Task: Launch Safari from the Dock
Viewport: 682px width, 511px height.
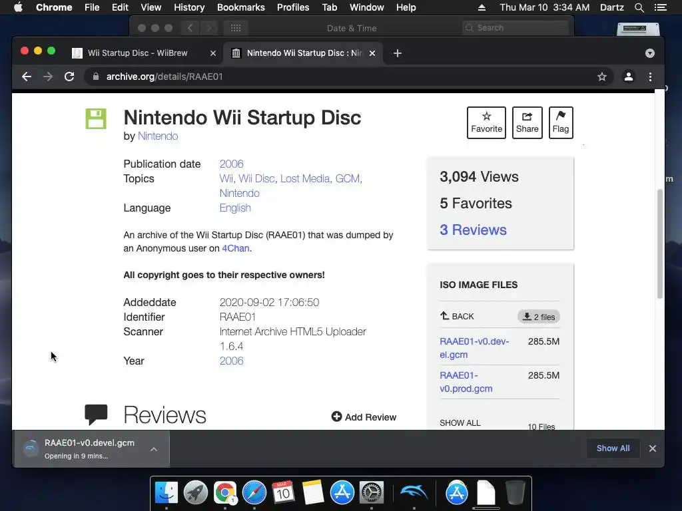Action: [x=254, y=492]
